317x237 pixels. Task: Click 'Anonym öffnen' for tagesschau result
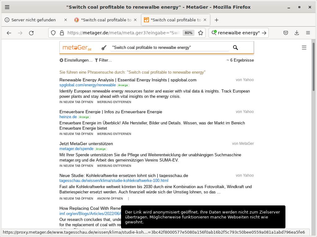110,199
